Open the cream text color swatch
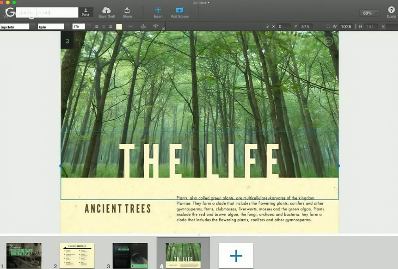This screenshot has width=398, height=269. click(119, 26)
